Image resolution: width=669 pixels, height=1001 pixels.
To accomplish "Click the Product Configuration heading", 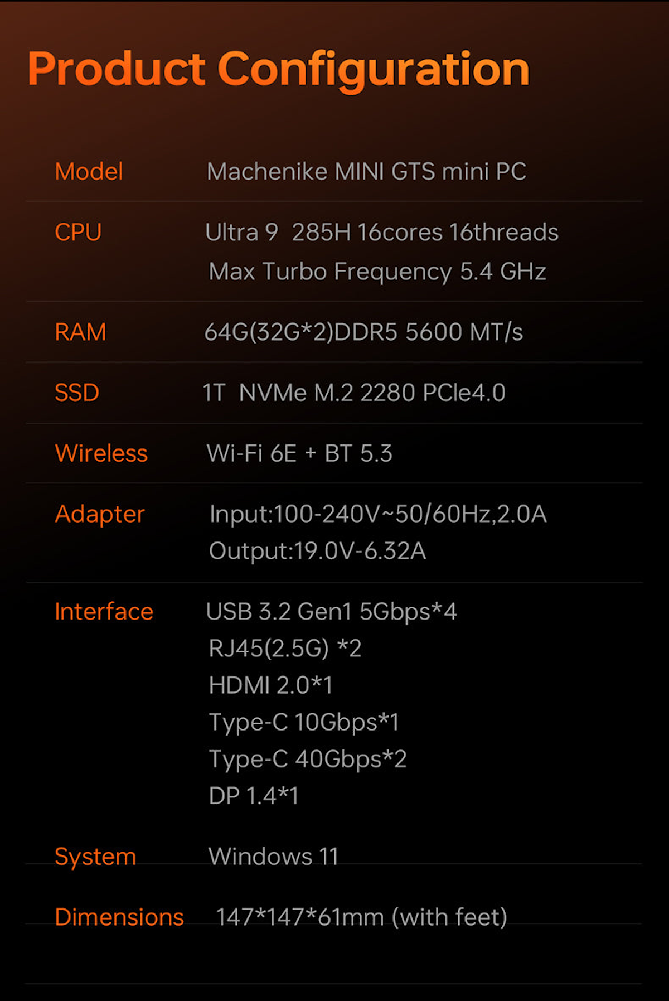I will pyautogui.click(x=278, y=70).
